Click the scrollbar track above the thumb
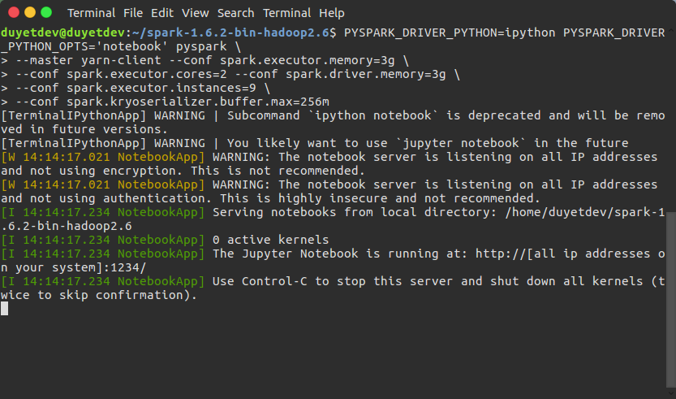This screenshot has height=399, width=676. pyautogui.click(x=671, y=123)
